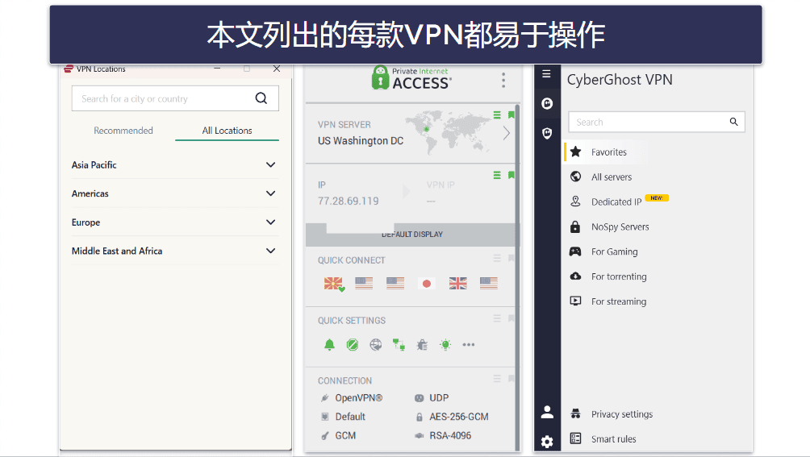Click the world map in VPN Server tile
810x457 pixels.
click(x=448, y=132)
